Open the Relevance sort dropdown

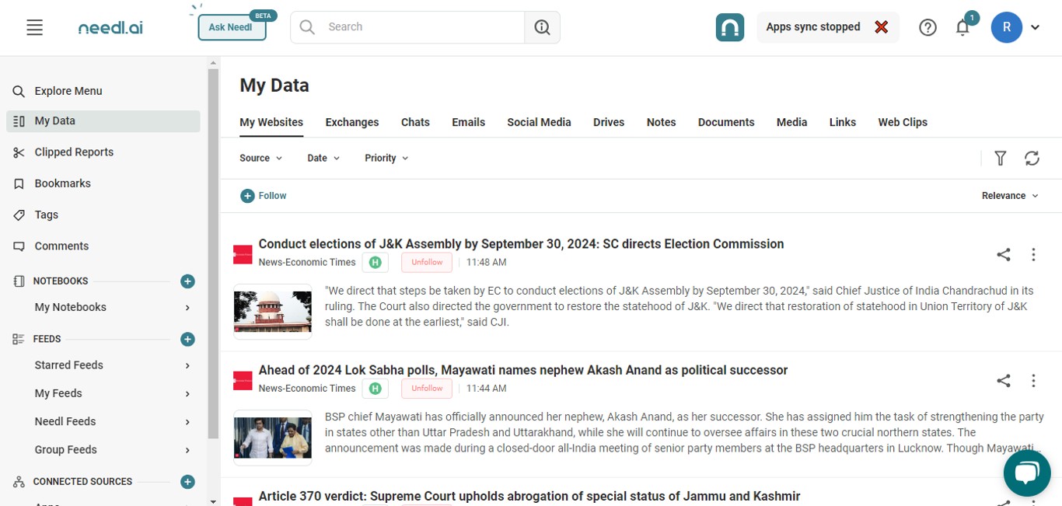click(1010, 196)
